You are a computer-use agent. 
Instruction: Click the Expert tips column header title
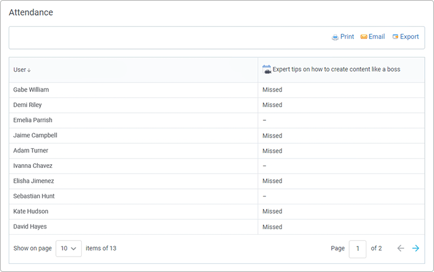click(336, 69)
